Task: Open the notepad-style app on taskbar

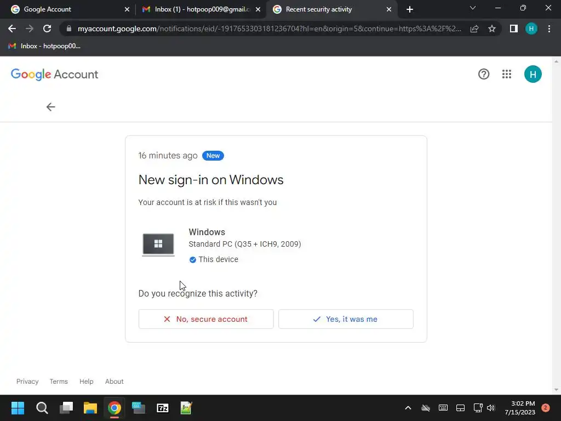Action: tap(186, 408)
